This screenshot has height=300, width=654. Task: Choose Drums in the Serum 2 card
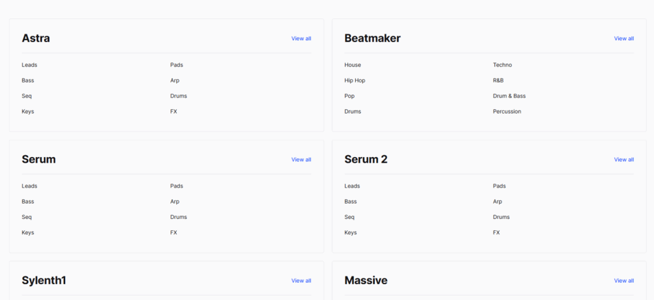501,217
